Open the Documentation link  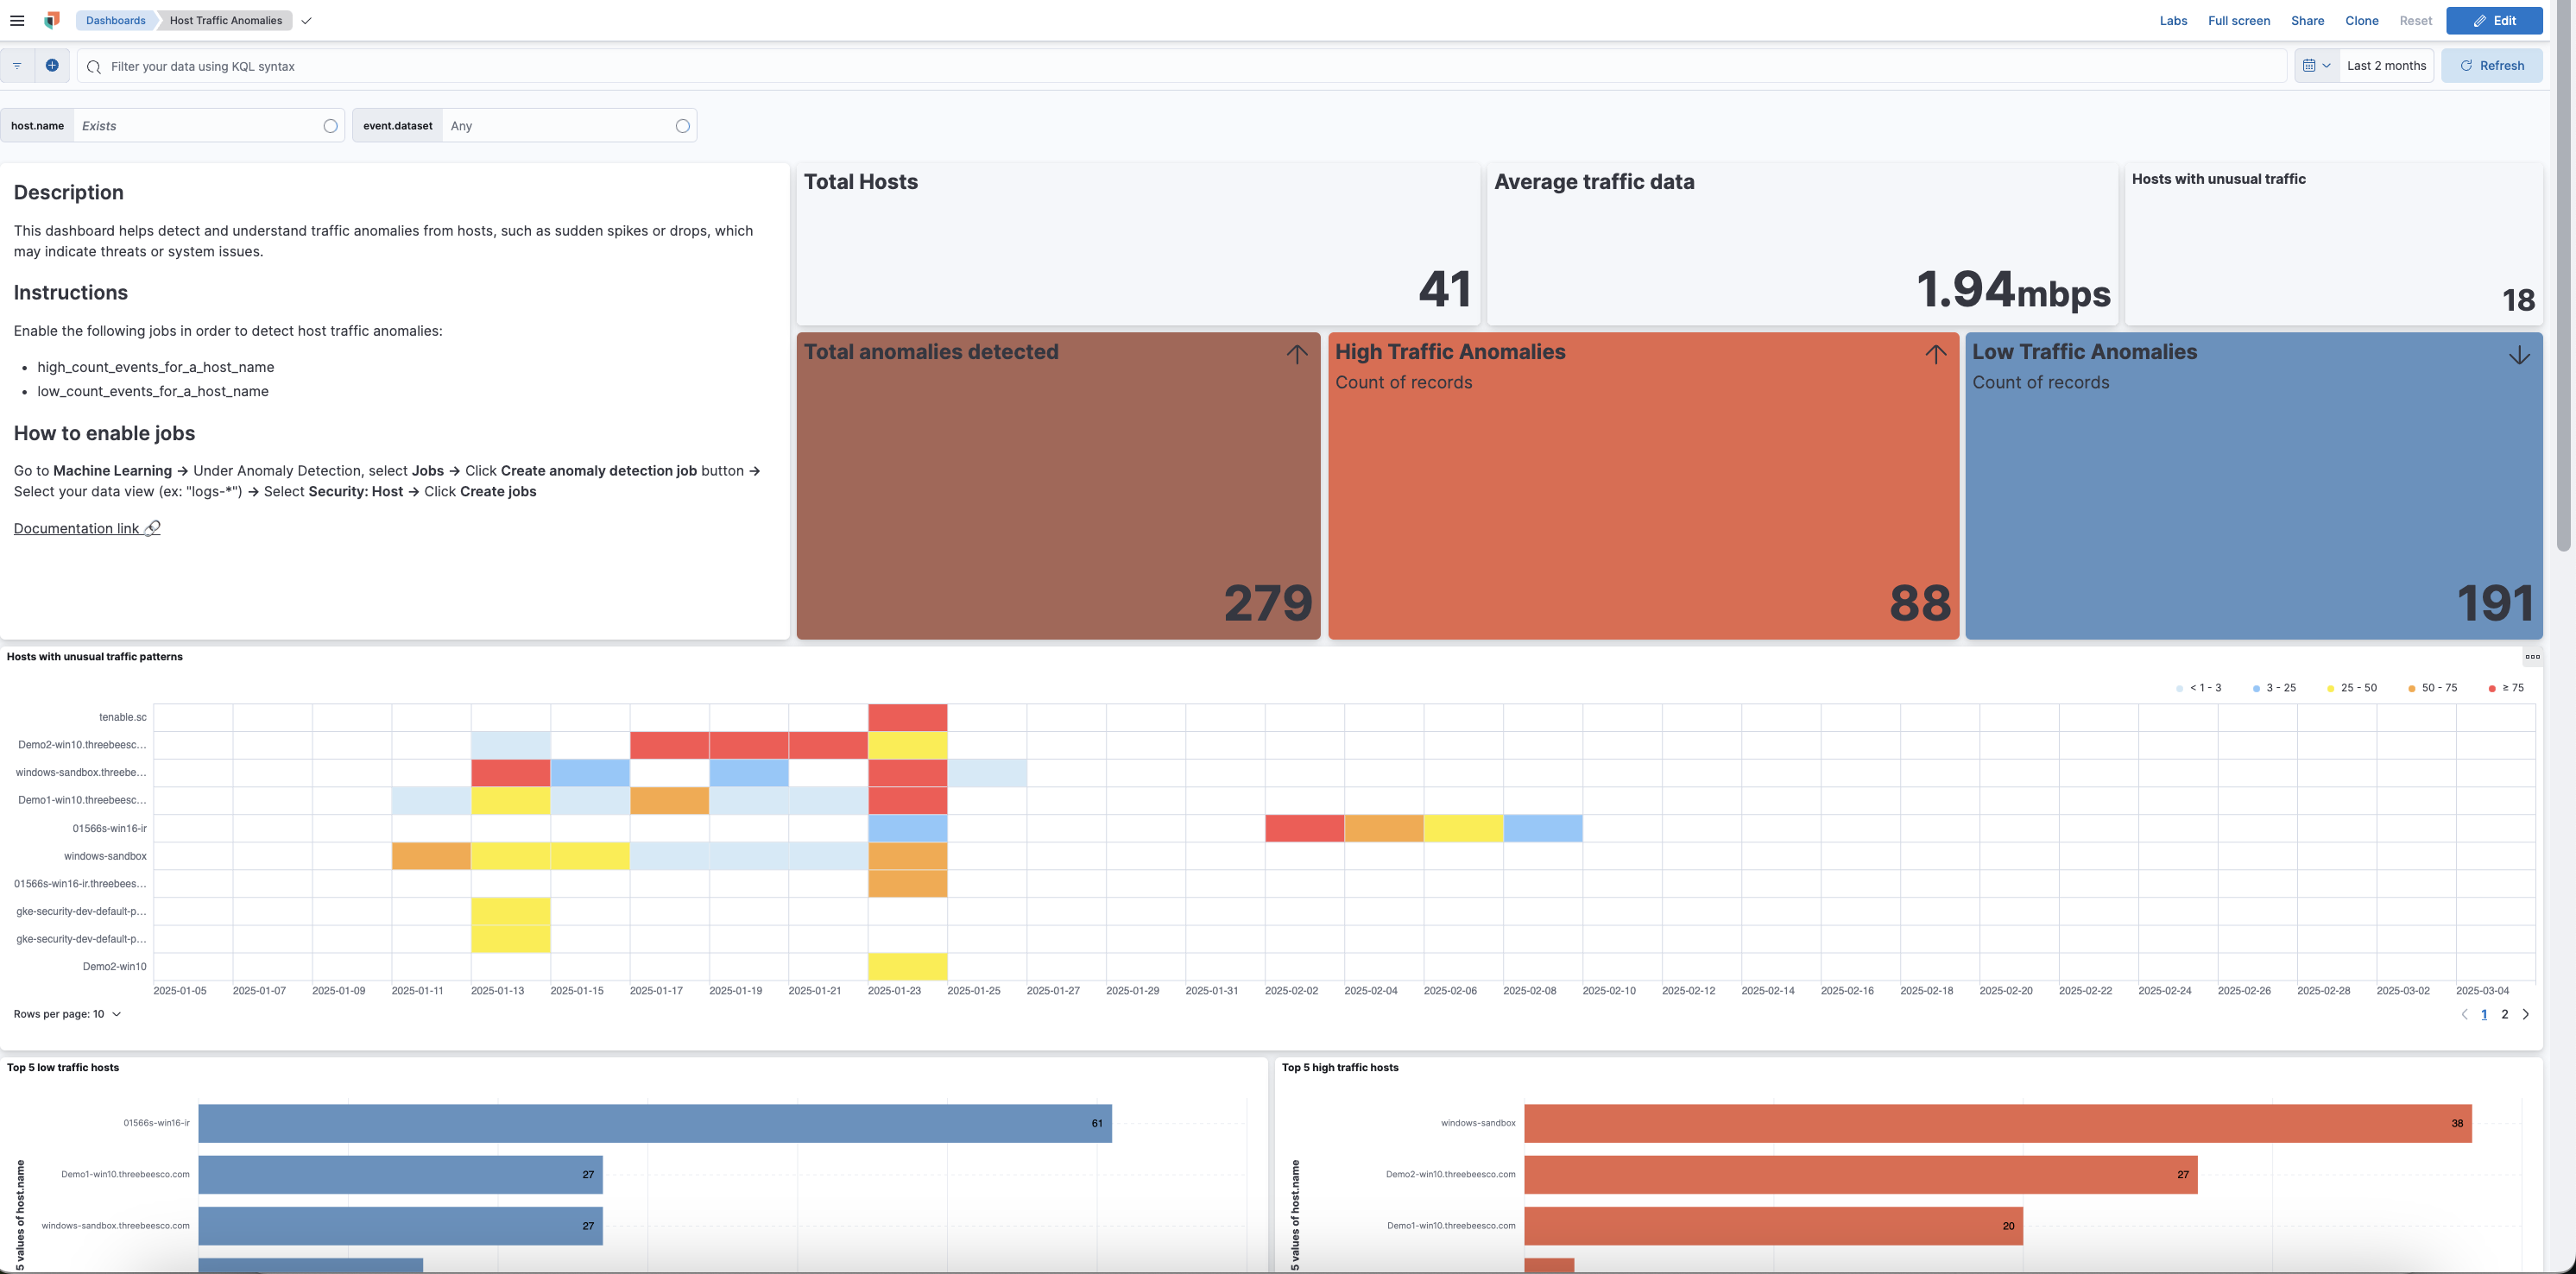[x=78, y=528]
